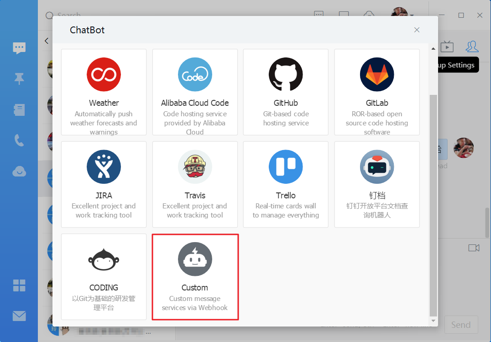Screen dimensions: 491x342
Task: Select the Weather chatbot icon
Action: 104,74
